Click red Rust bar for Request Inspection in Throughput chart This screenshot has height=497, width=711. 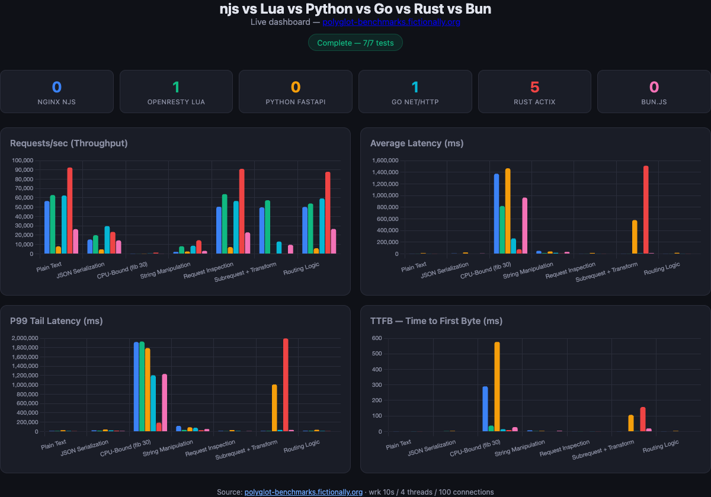coord(242,211)
